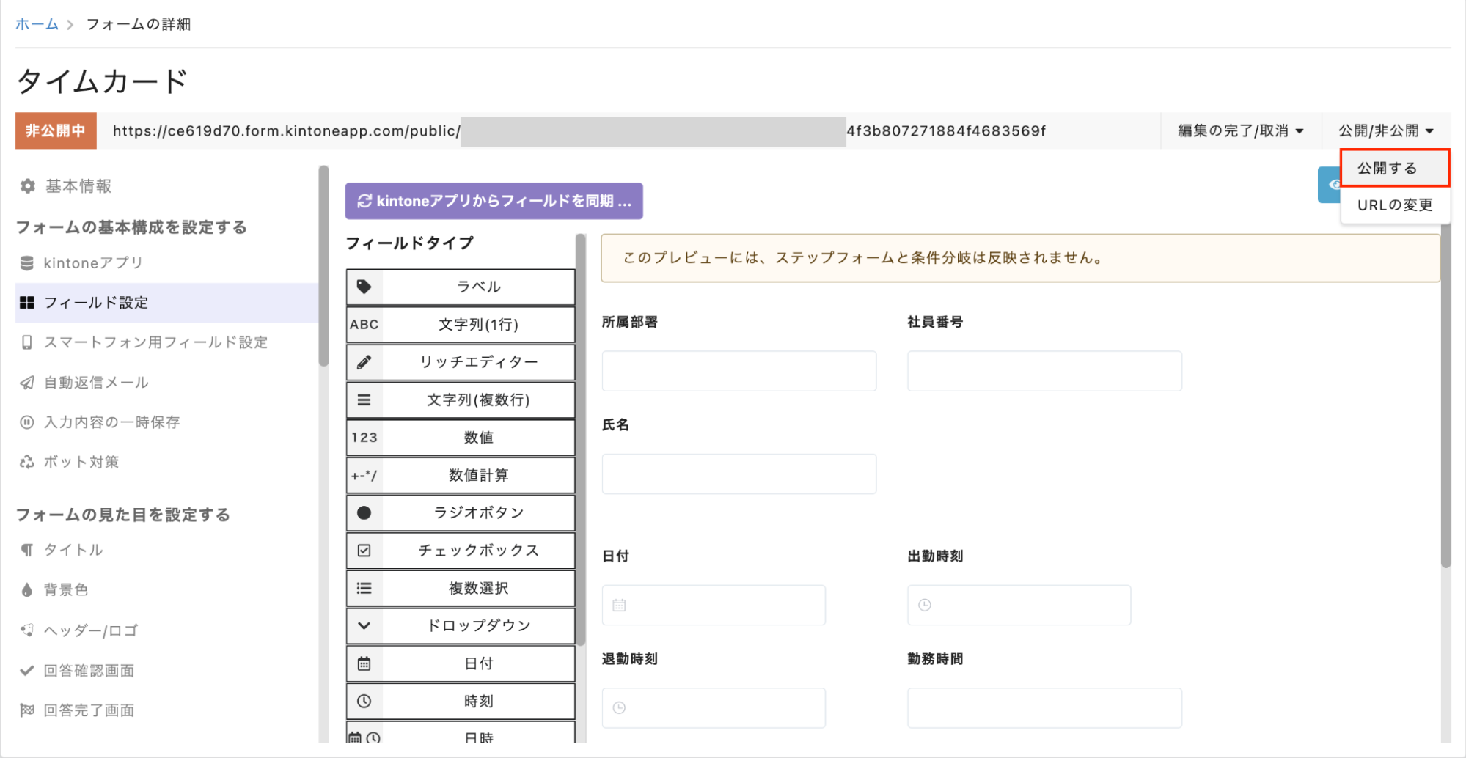The width and height of the screenshot is (1466, 758).
Task: Open the 編集の完了/取消 dropdown
Action: pyautogui.click(x=1240, y=131)
